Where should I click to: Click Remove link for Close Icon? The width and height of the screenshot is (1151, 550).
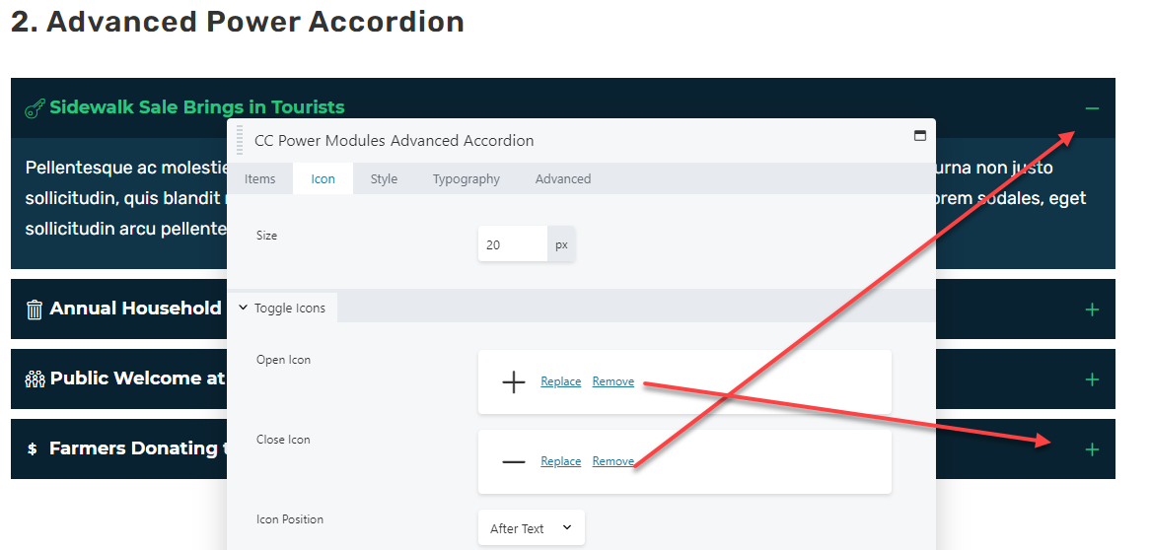[612, 461]
